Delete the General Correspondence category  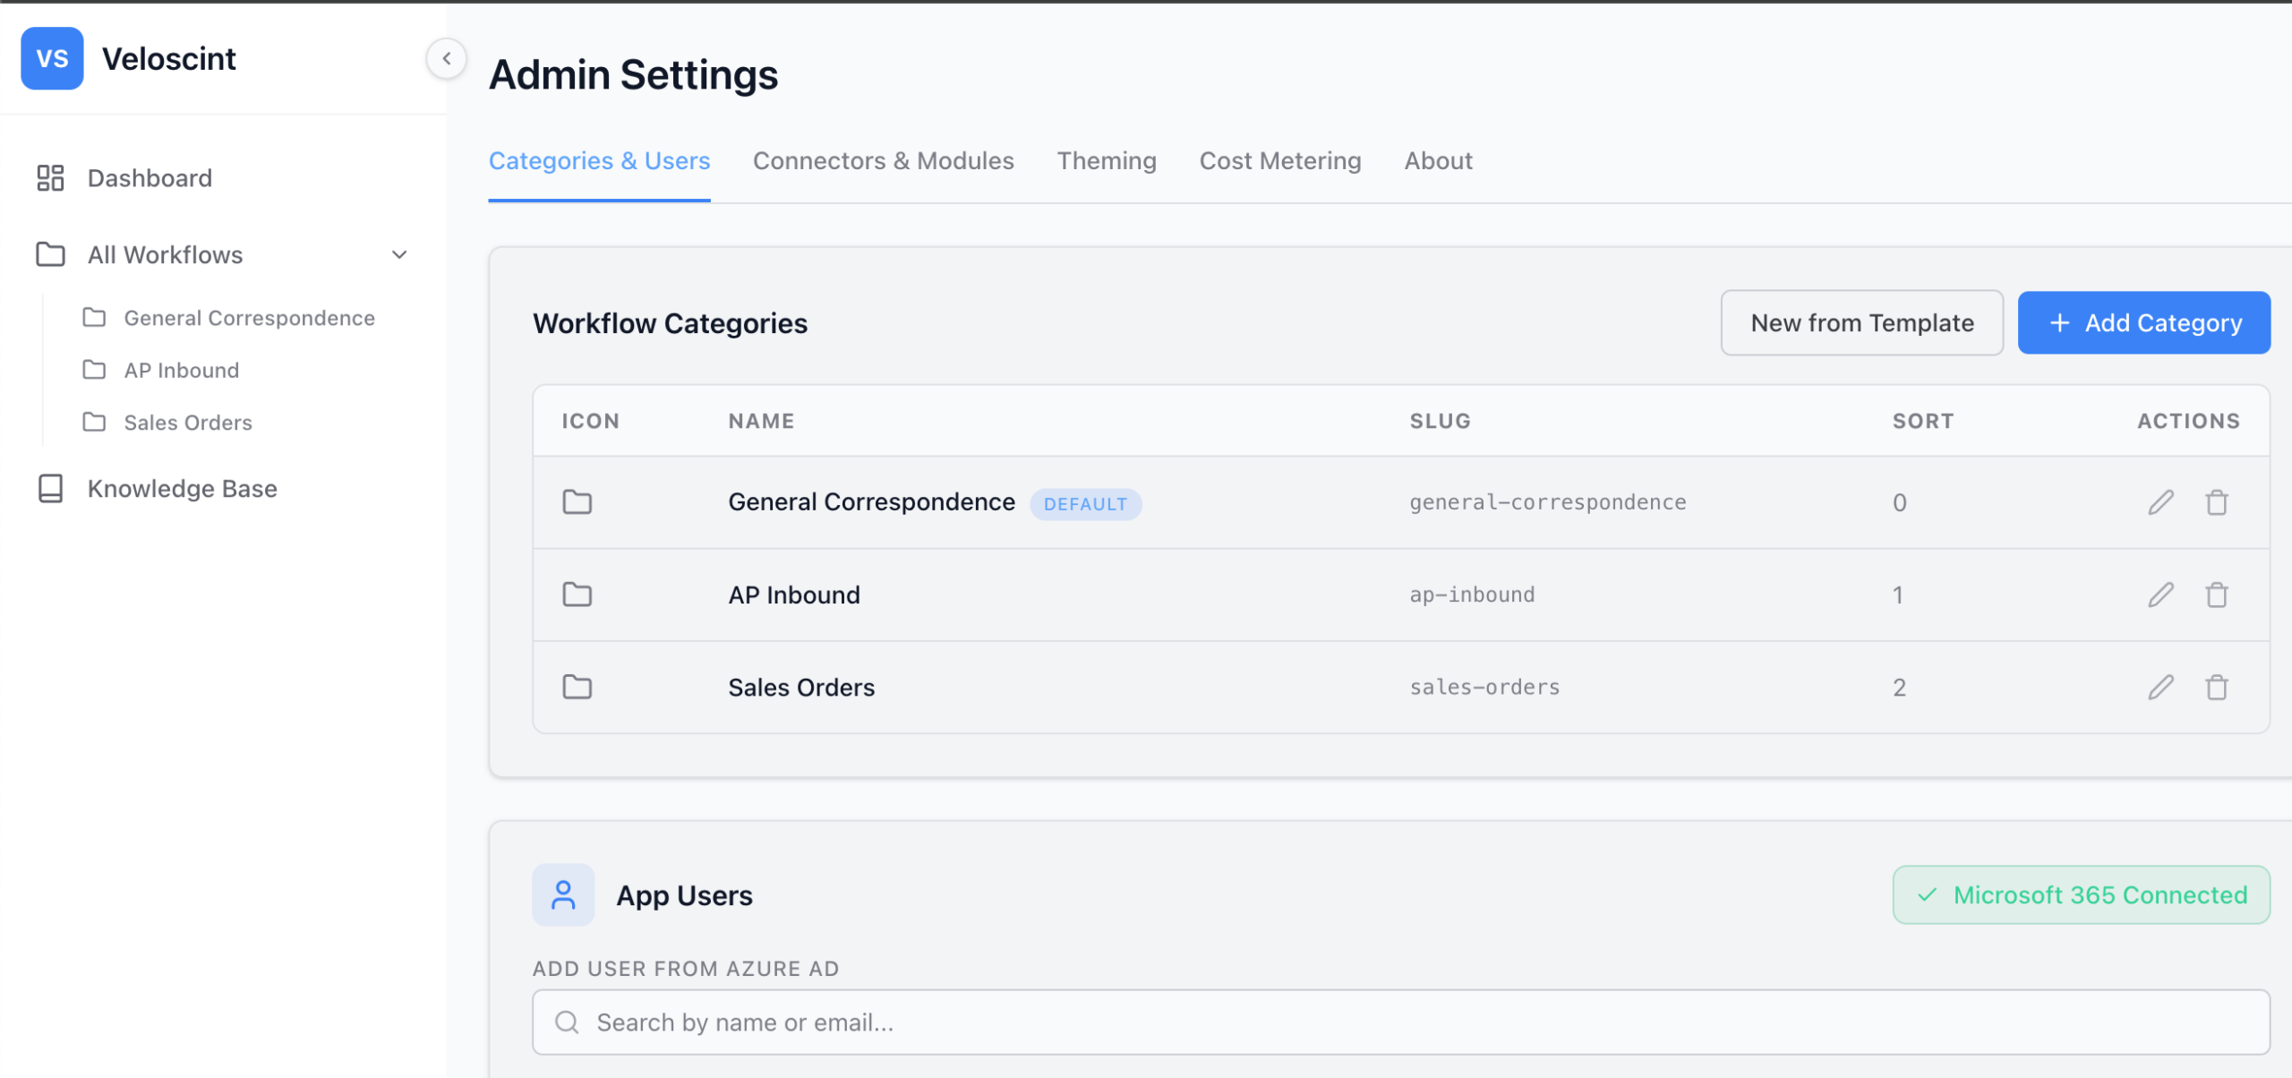click(2217, 502)
